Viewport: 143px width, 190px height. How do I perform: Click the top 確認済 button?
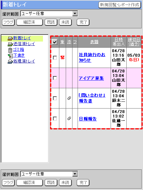point(29,22)
